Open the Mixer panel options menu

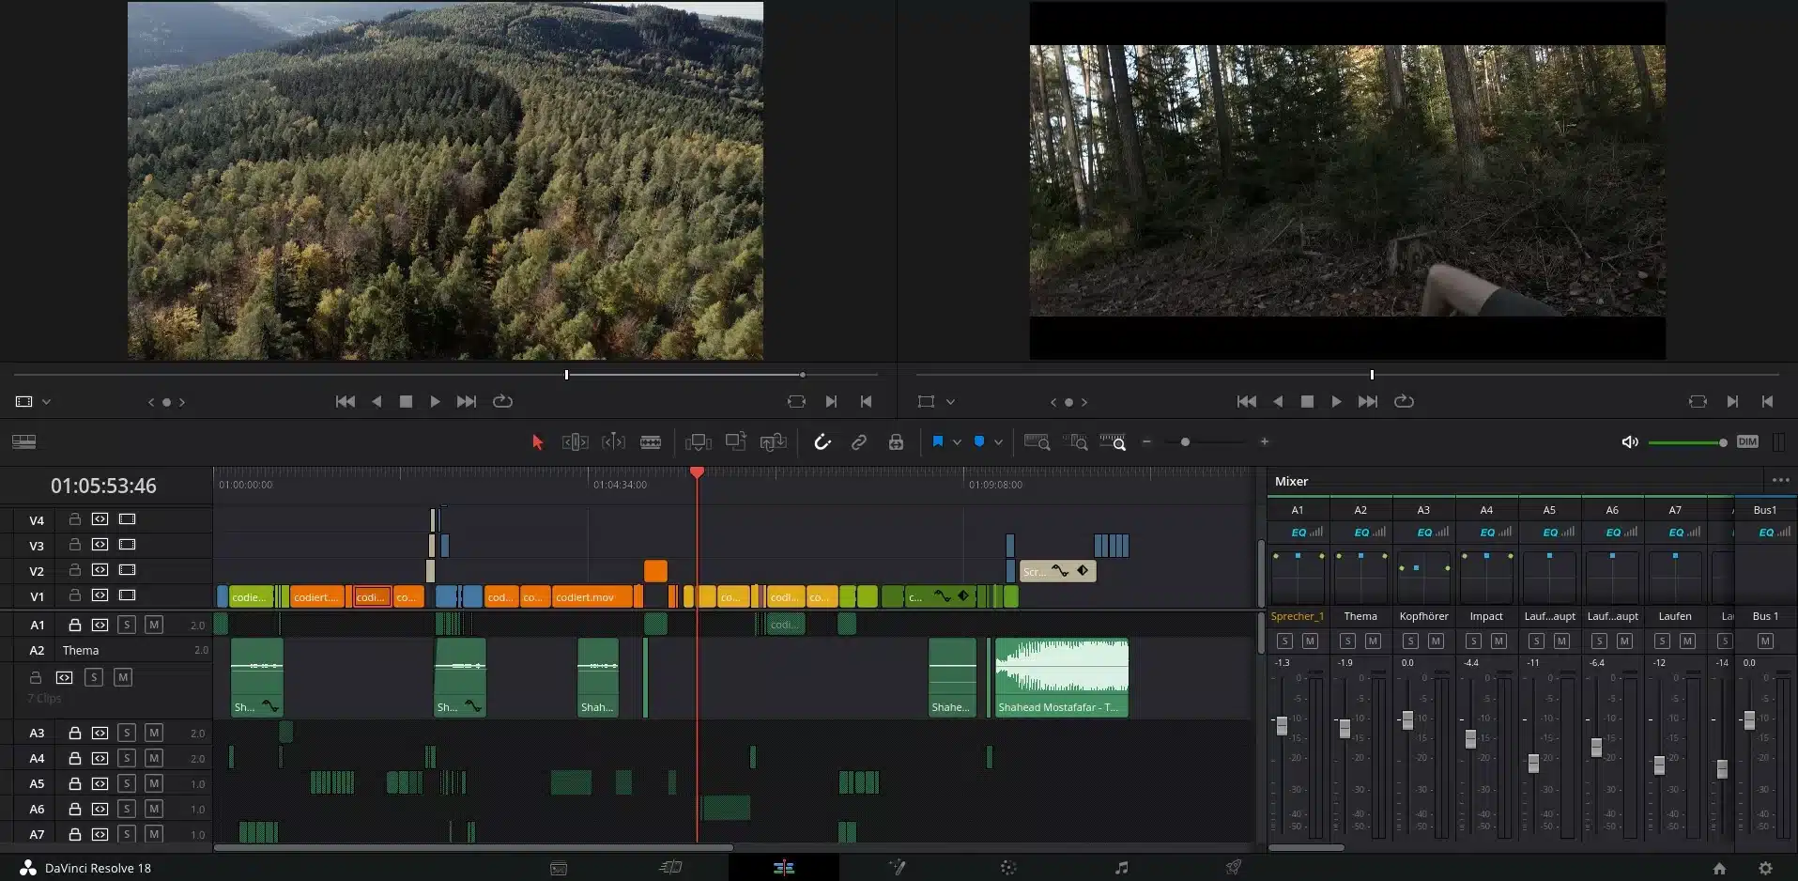coord(1780,480)
